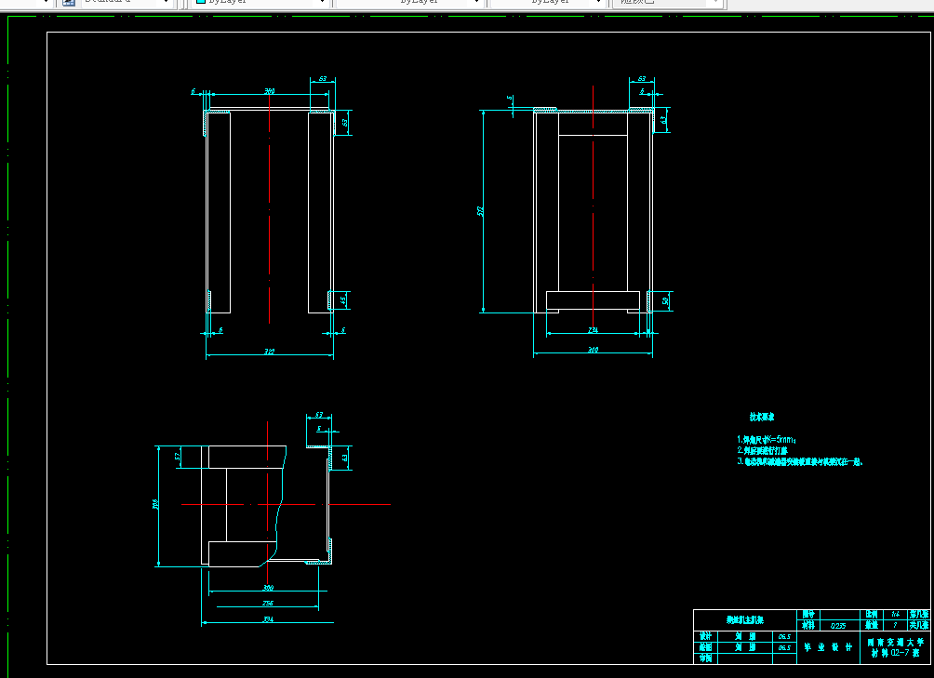The image size is (934, 678).
Task: Select the second technical note line starting "2."
Action: pyautogui.click(x=763, y=451)
